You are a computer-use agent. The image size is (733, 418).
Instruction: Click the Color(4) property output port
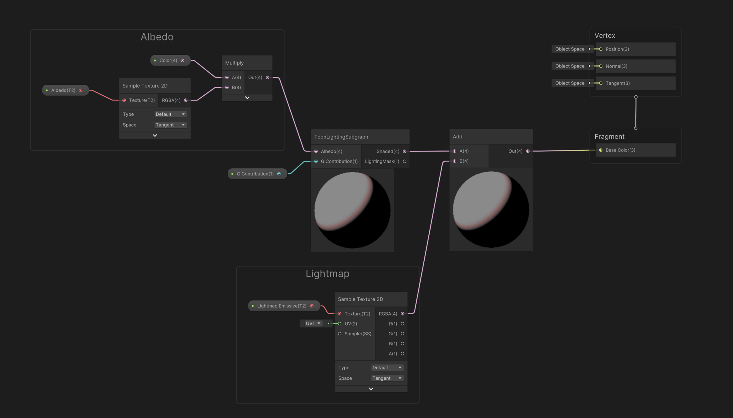click(x=182, y=60)
